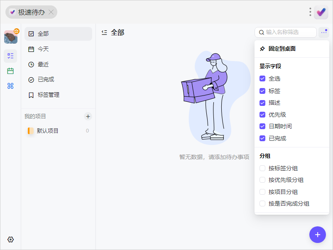Click the 分组 heading

(265, 156)
